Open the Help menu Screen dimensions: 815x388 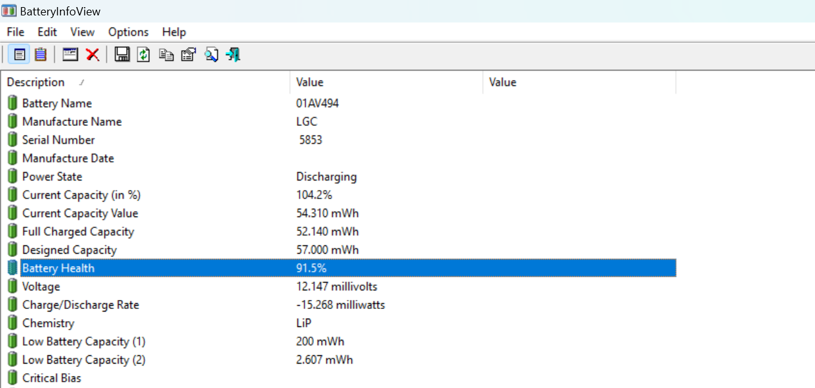pos(174,32)
